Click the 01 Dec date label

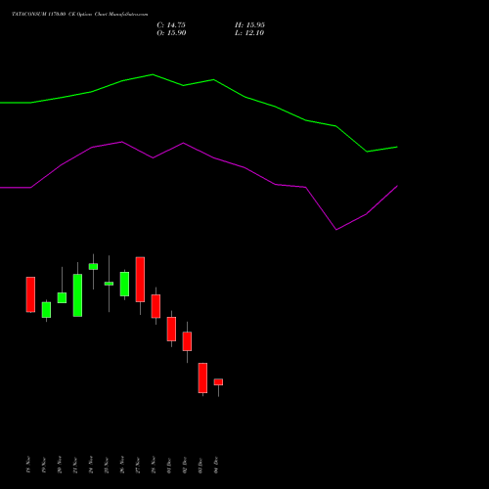[169, 465]
